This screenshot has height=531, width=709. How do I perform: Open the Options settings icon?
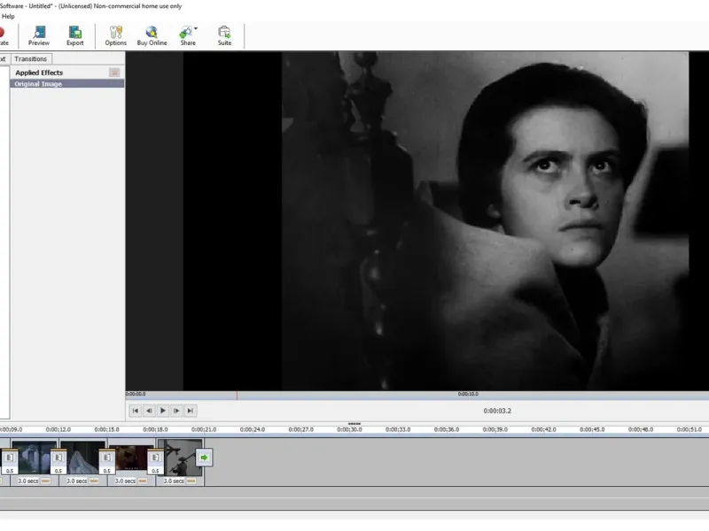(115, 35)
